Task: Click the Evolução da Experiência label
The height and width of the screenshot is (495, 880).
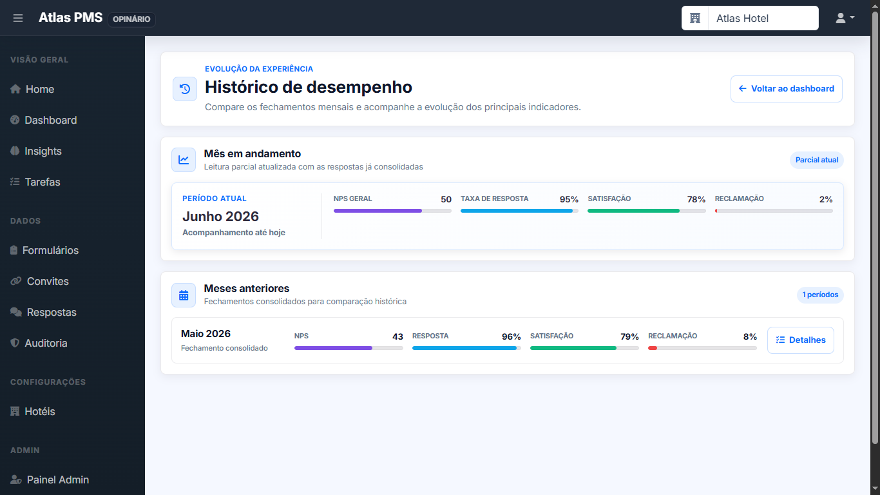Action: [259, 69]
